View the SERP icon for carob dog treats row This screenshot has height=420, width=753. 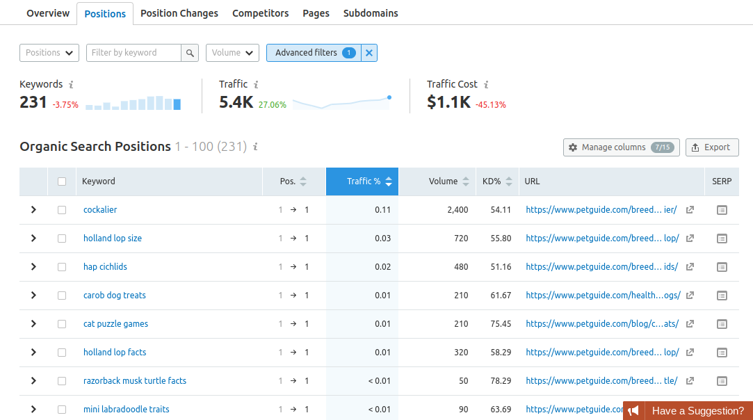[x=722, y=295]
